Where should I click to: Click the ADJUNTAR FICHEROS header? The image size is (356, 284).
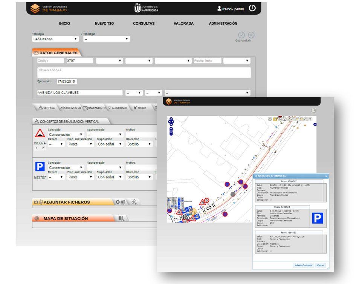(x=73, y=202)
